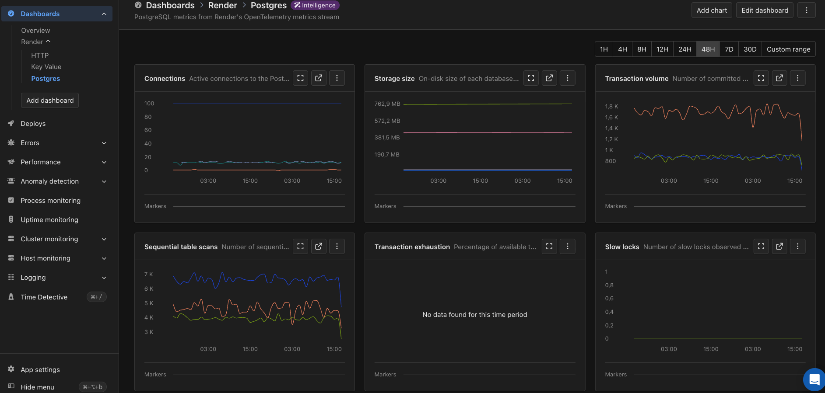Open the support chat bubble

coord(814,379)
